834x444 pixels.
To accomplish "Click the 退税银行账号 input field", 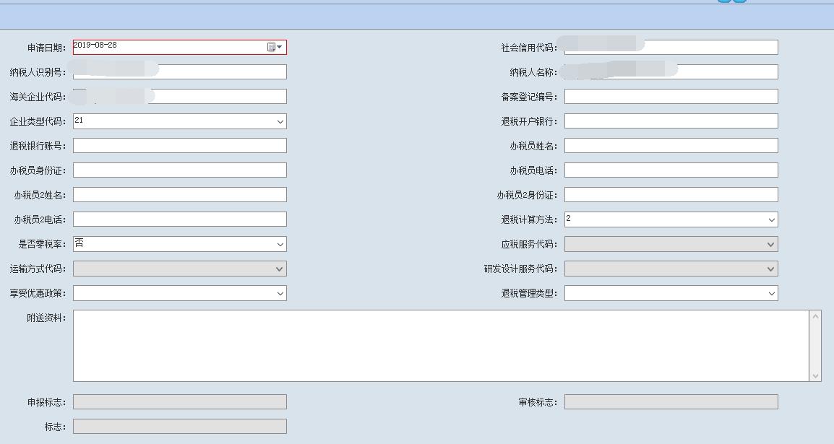I will point(180,146).
